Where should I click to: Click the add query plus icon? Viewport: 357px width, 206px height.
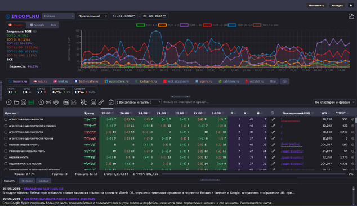coord(8,102)
